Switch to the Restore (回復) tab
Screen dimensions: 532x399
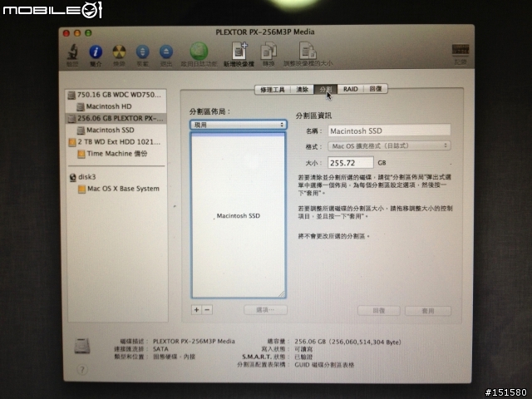pyautogui.click(x=376, y=89)
